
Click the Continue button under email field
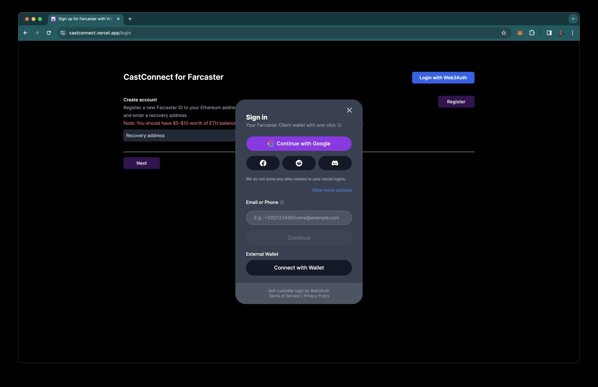pyautogui.click(x=299, y=238)
